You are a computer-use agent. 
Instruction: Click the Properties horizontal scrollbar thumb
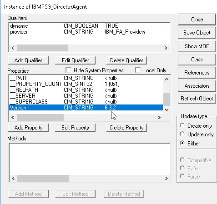click(40, 117)
